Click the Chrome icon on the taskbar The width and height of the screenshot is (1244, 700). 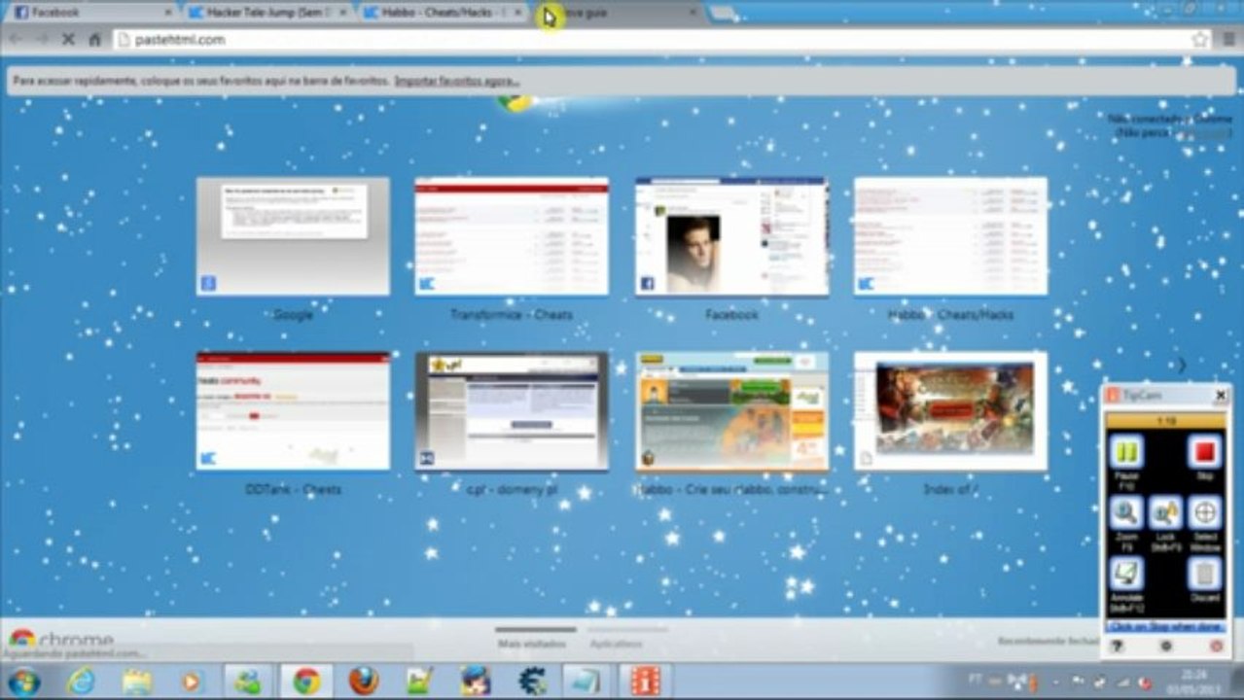(306, 682)
